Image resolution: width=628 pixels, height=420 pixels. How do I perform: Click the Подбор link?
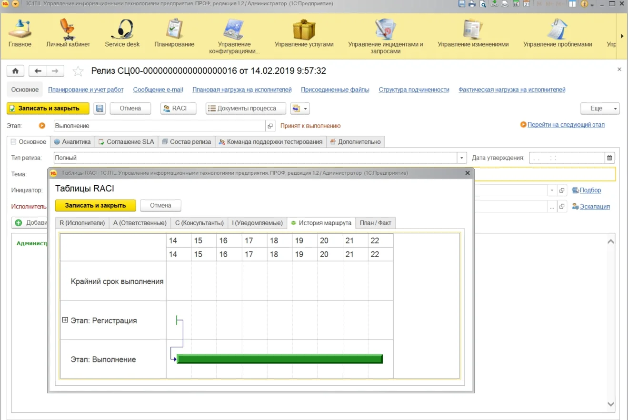pos(590,190)
